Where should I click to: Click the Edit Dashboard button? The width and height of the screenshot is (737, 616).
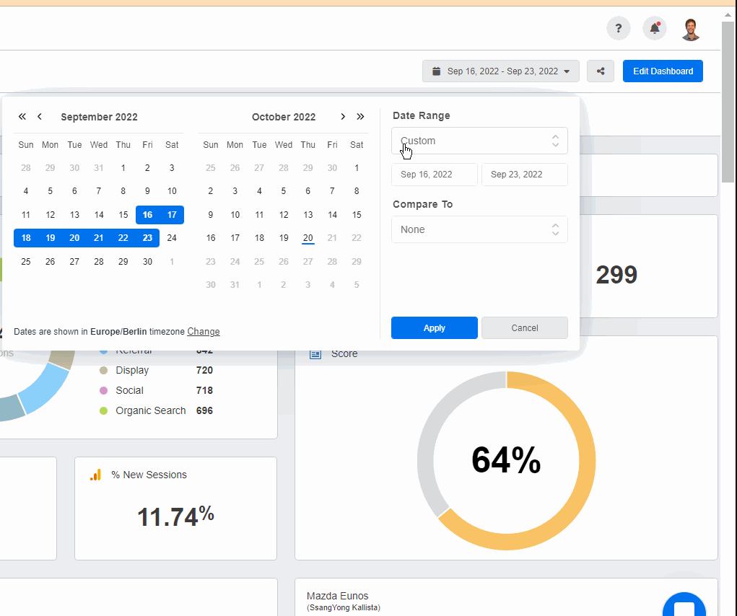tap(662, 71)
